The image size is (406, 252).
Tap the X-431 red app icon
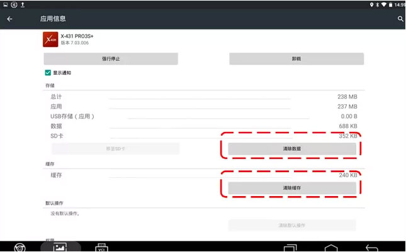coord(50,40)
